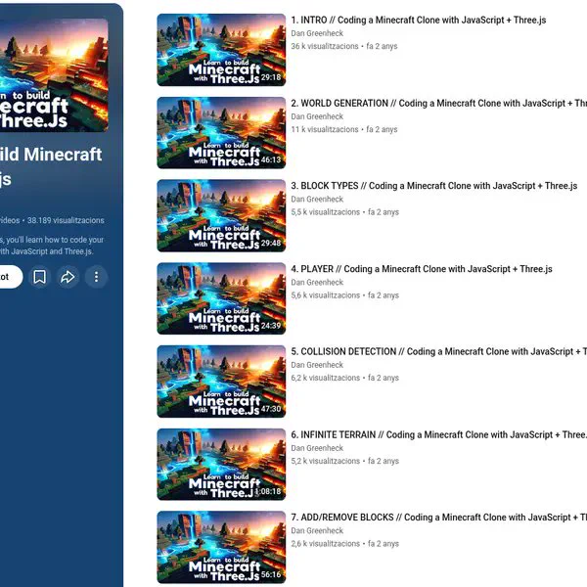Click '6,2 k visualitzacions' text under video 5
Screen dimensions: 587x587
[326, 378]
